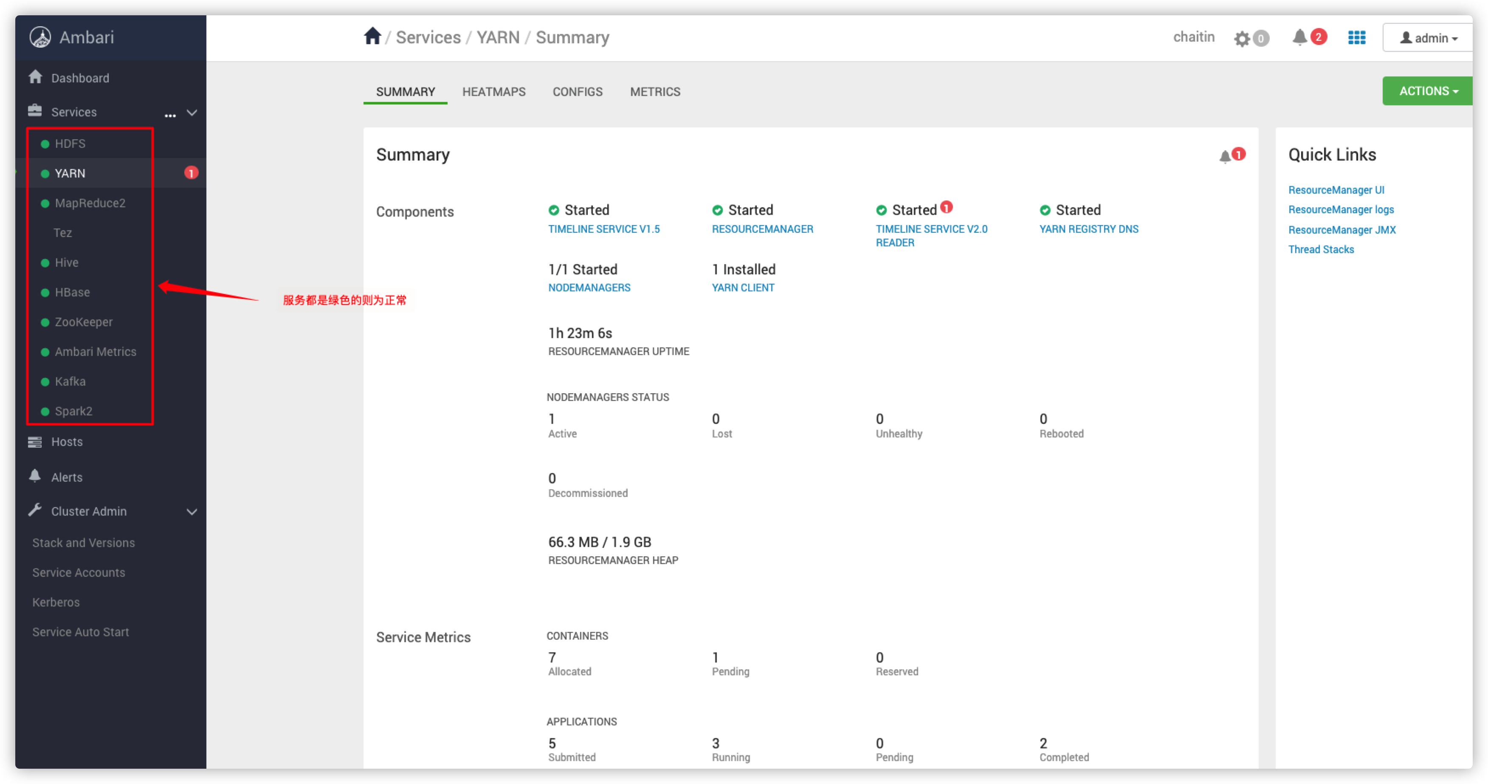Viewport: 1488px width, 784px height.
Task: Open Hosts in the sidebar
Action: pyautogui.click(x=66, y=442)
